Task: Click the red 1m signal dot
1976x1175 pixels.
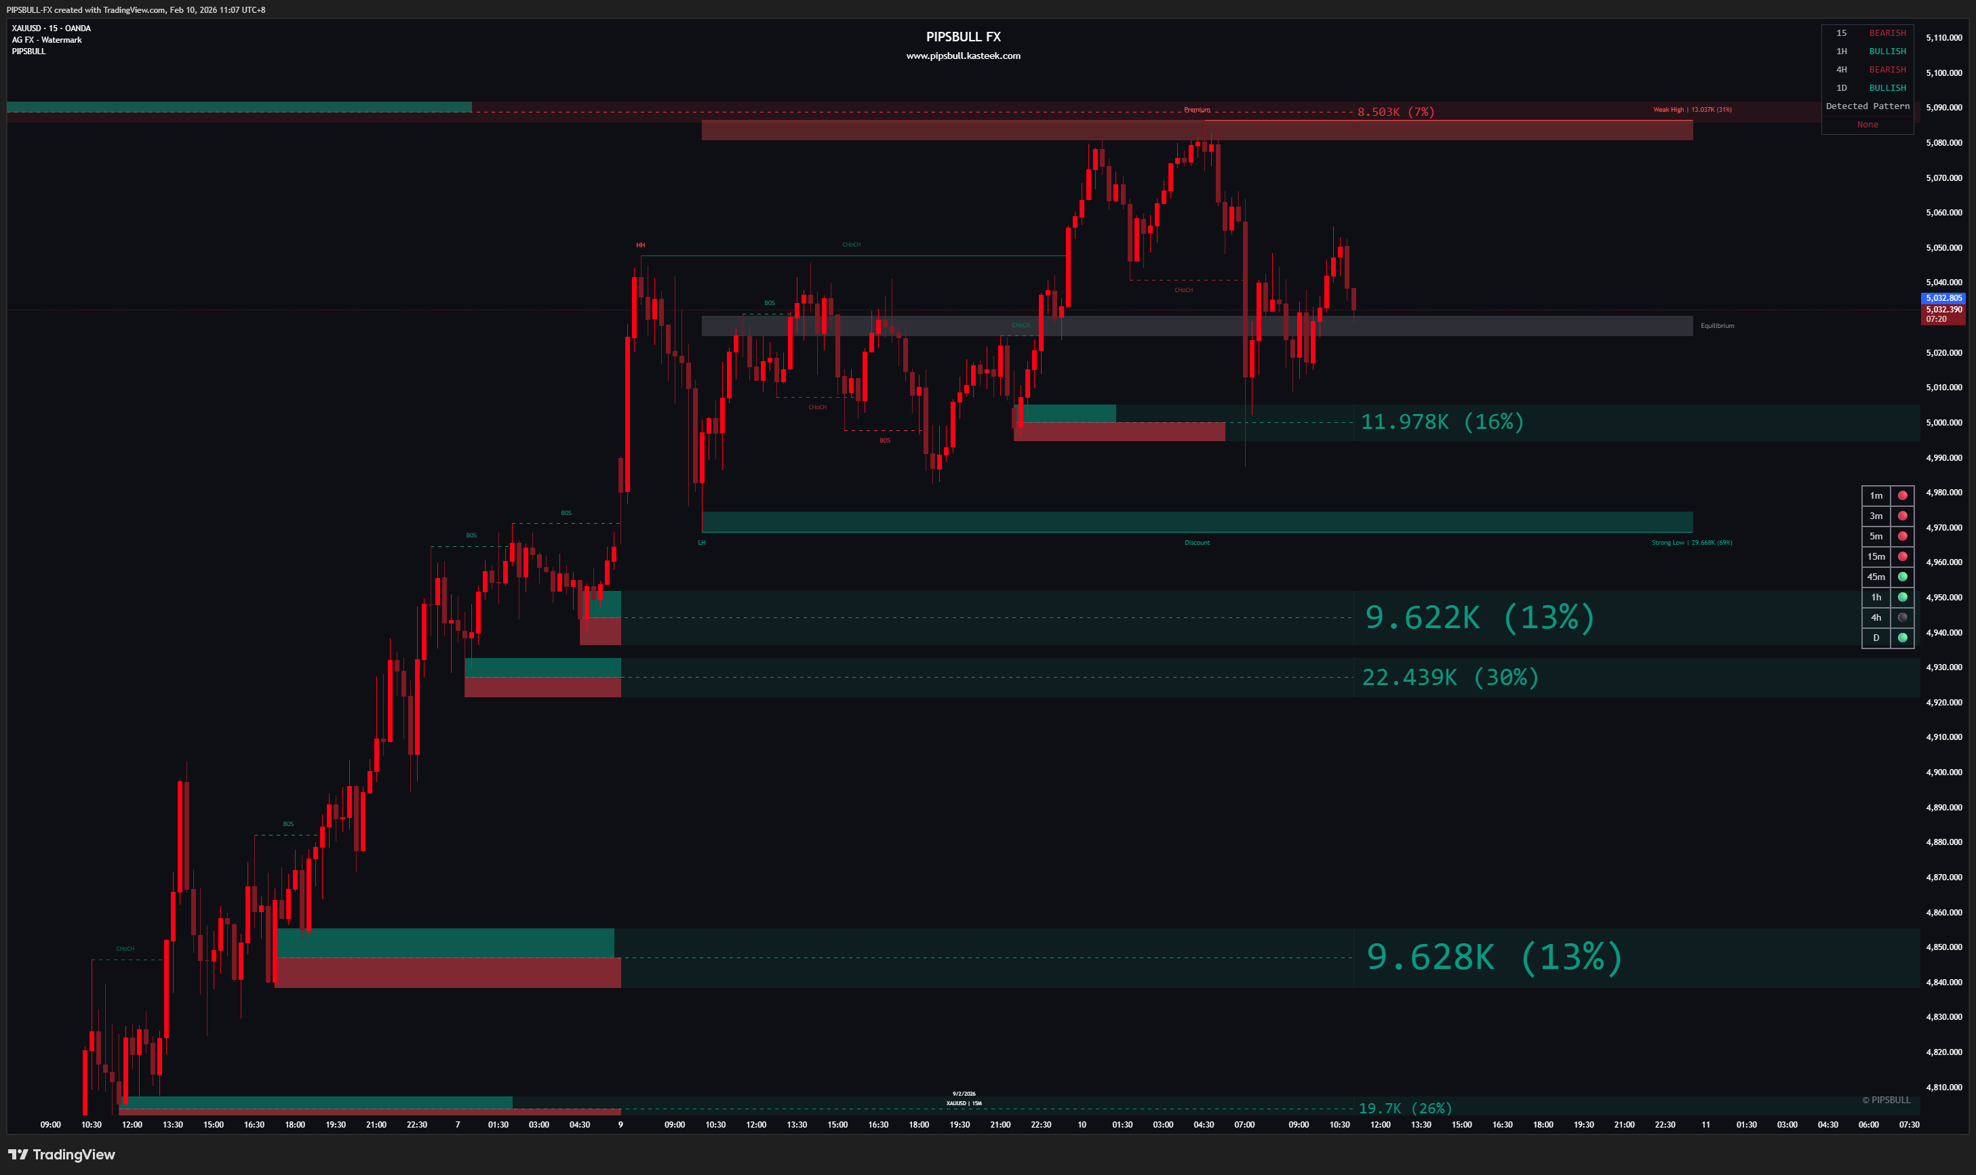Action: click(1902, 495)
